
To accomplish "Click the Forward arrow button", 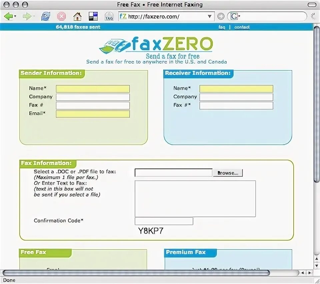I will 27,16.
